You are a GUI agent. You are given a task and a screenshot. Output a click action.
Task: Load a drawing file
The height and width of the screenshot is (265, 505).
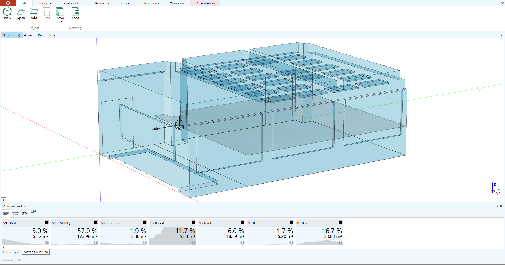75,13
